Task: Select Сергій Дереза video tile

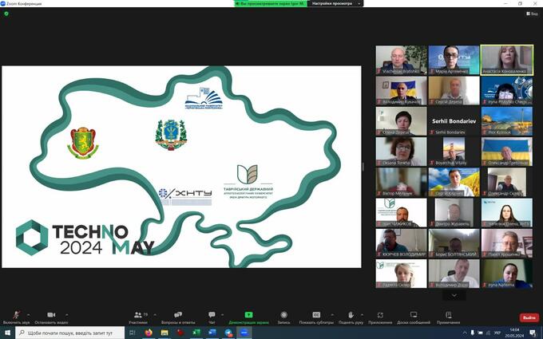Action: tap(454, 91)
